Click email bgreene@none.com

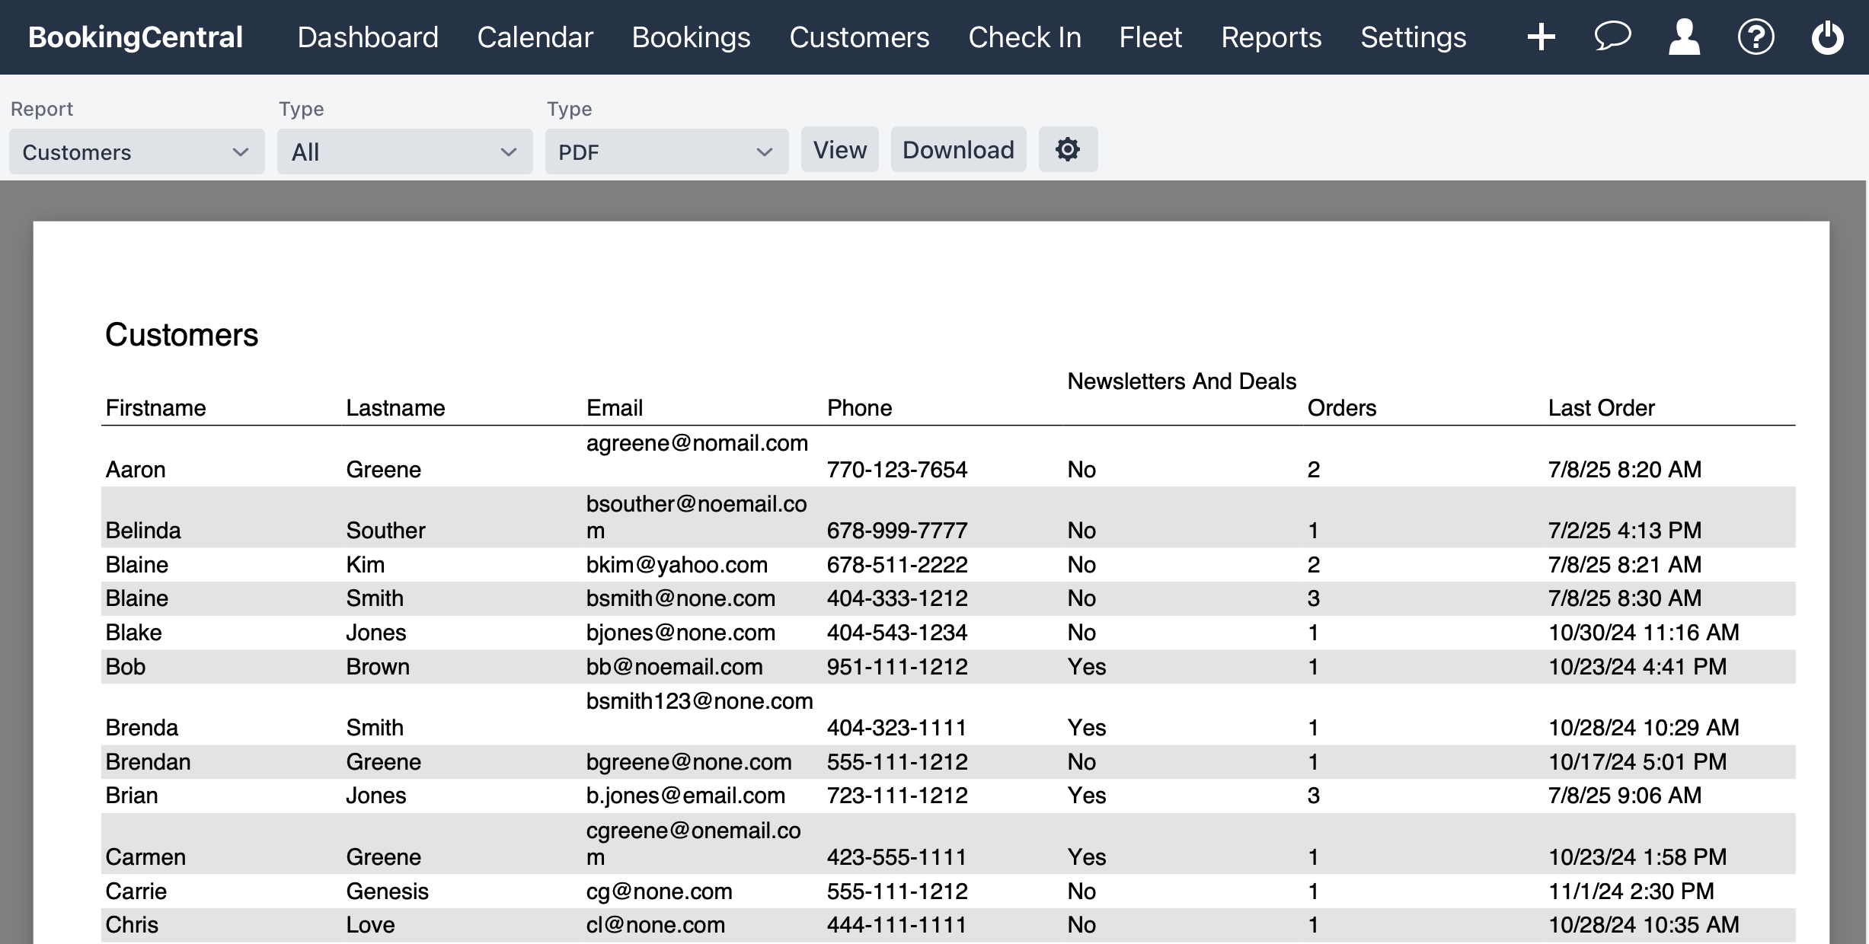pyautogui.click(x=689, y=762)
